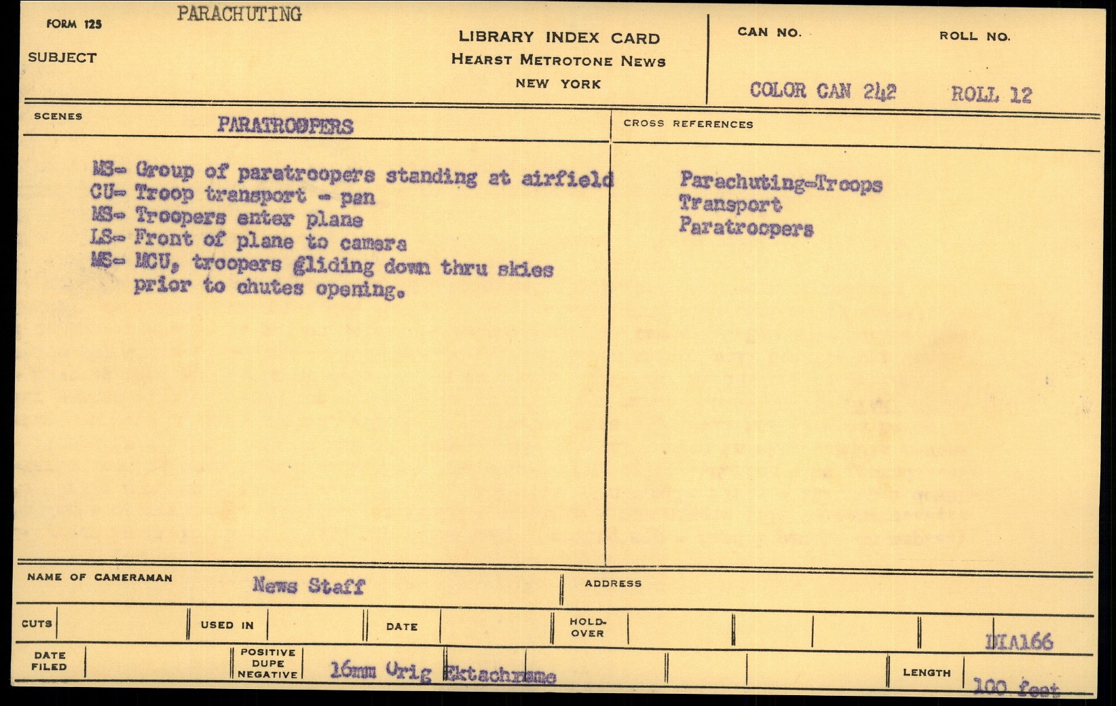Click the Parachuting-Troops cross reference
This screenshot has width=1116, height=706.
(781, 183)
